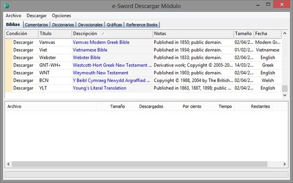293x183 pixels.
Task: Click left arrow of horizontal scrollbar
Action: [x=9, y=164]
